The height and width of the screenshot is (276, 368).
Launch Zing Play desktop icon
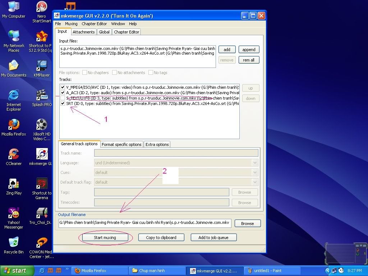tap(14, 187)
